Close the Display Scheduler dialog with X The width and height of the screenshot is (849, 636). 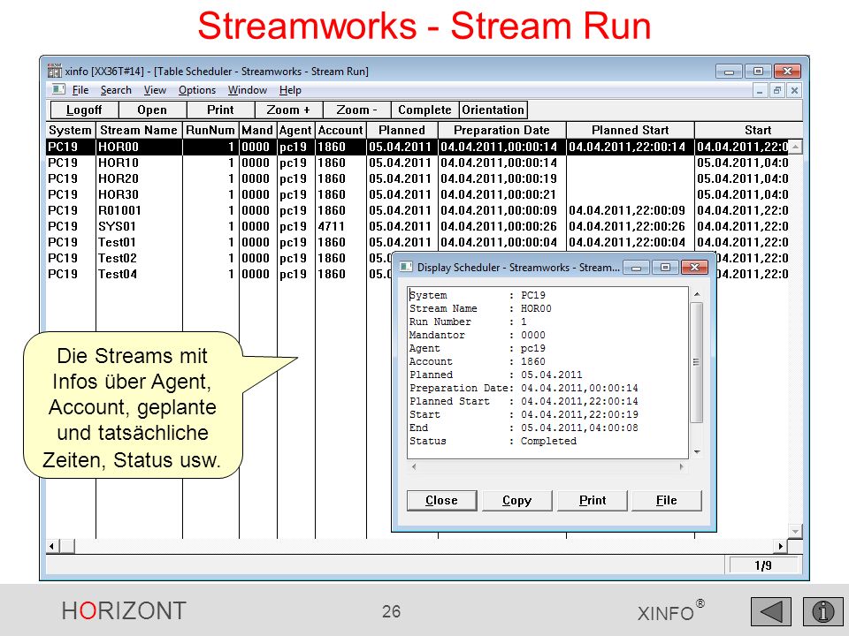tap(694, 267)
